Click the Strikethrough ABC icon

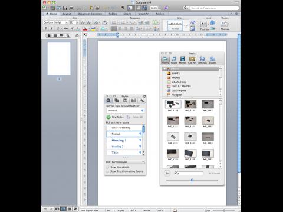click(x=66, y=28)
